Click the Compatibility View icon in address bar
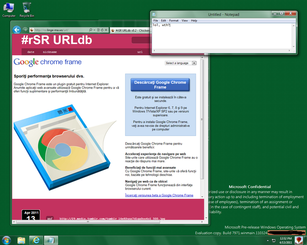This screenshot has width=307, height=245. click(x=99, y=30)
